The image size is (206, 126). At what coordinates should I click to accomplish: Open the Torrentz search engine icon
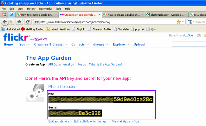point(190,22)
